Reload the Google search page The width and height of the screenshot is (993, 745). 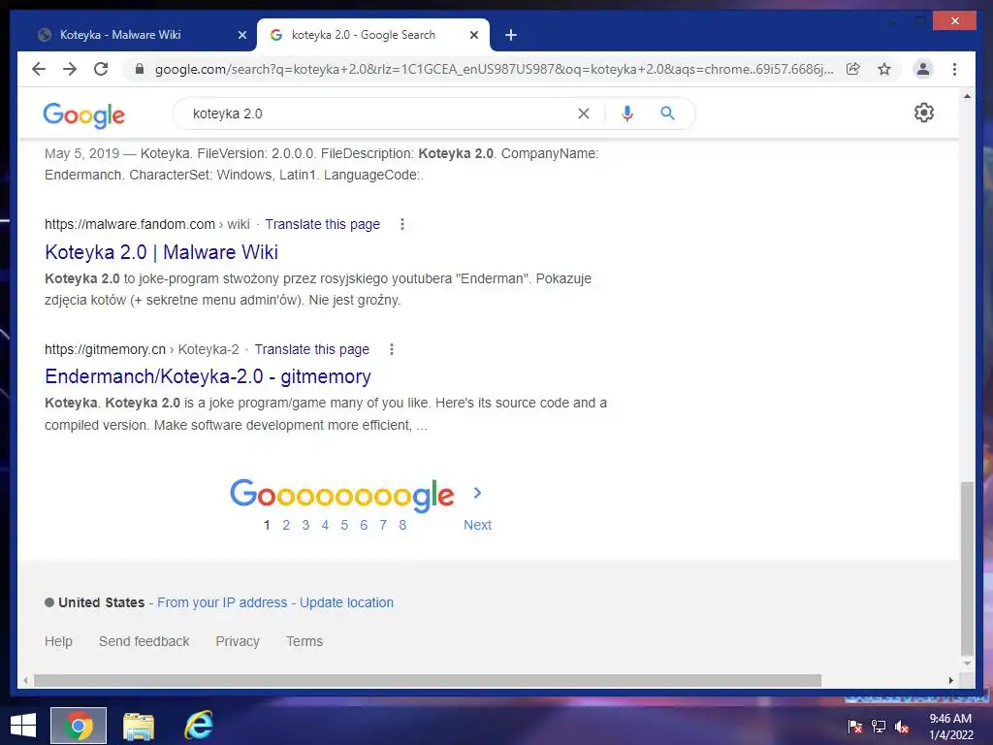pos(101,69)
